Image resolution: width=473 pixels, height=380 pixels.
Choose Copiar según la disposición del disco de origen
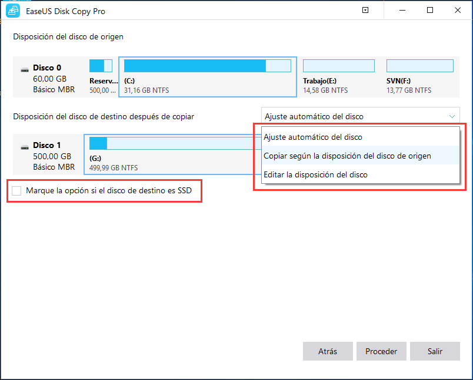(x=361, y=156)
